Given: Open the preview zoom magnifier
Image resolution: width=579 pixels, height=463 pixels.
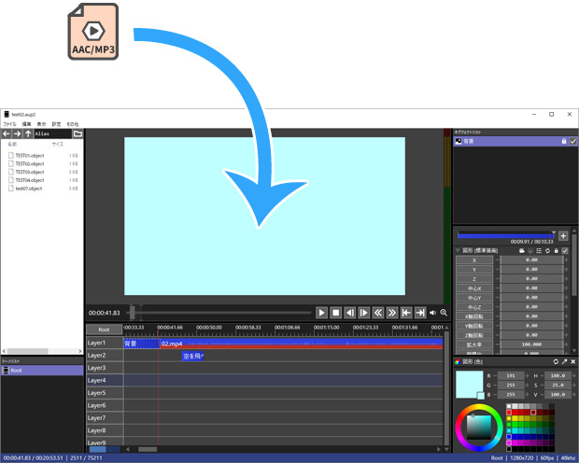Looking at the screenshot, I should 444,313.
